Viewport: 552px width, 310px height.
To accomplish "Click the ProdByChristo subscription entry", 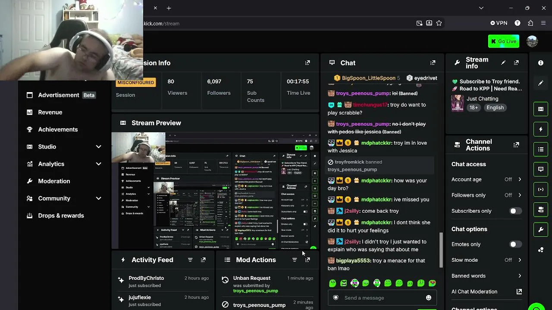I will click(x=163, y=282).
